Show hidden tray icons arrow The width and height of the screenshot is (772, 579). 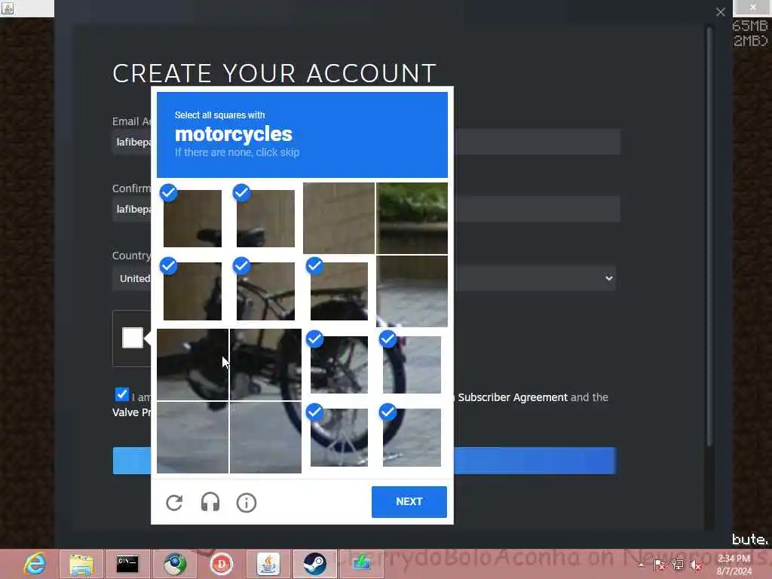point(641,565)
